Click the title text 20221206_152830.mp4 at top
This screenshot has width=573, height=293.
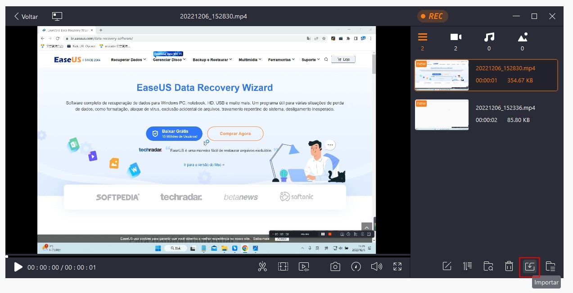point(213,16)
